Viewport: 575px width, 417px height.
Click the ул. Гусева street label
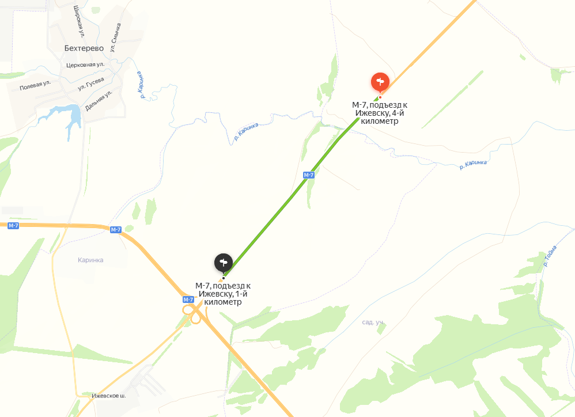[x=91, y=84]
